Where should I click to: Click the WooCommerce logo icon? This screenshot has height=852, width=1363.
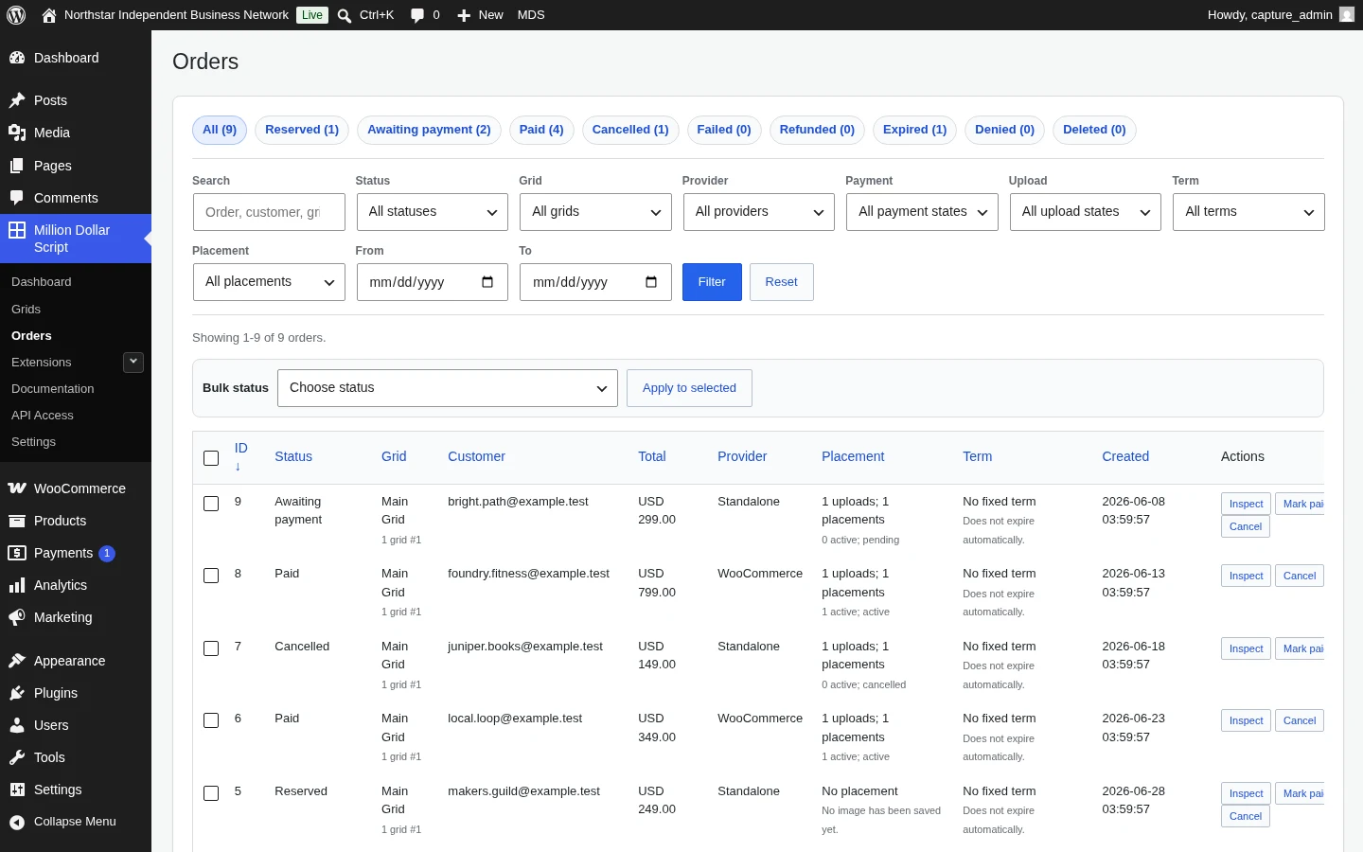17,488
